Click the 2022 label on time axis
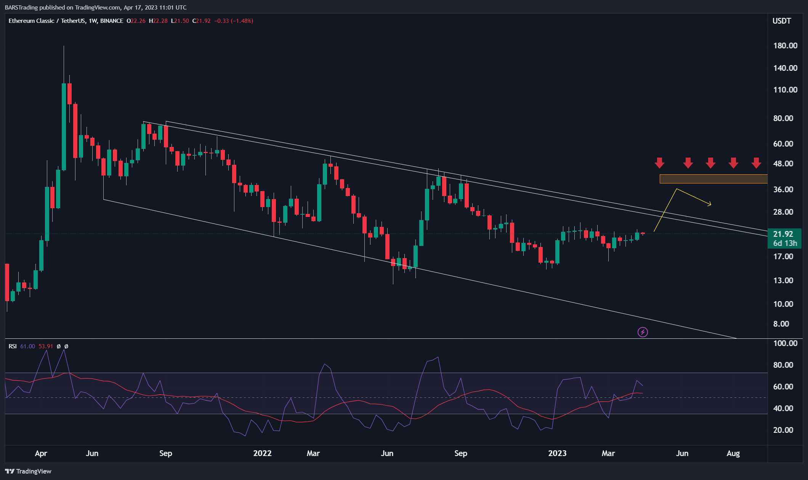 click(262, 453)
